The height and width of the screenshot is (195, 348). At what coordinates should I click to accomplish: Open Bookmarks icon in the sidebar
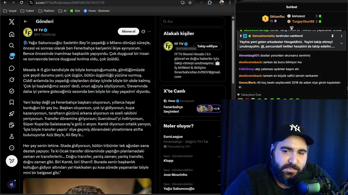(x=11, y=102)
